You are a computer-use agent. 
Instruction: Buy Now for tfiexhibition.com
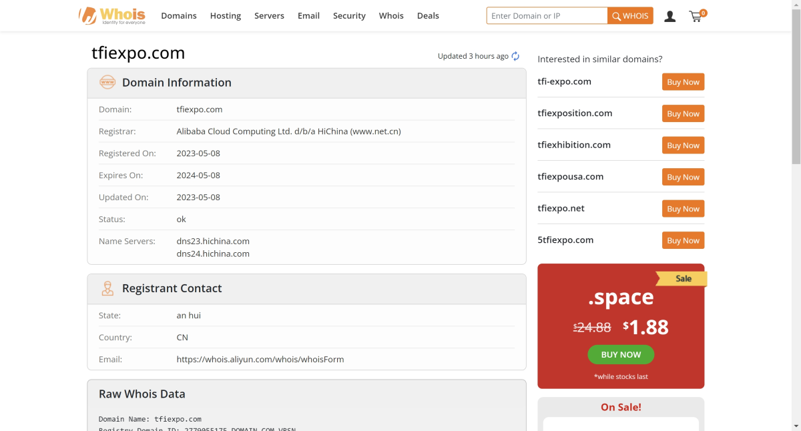683,145
